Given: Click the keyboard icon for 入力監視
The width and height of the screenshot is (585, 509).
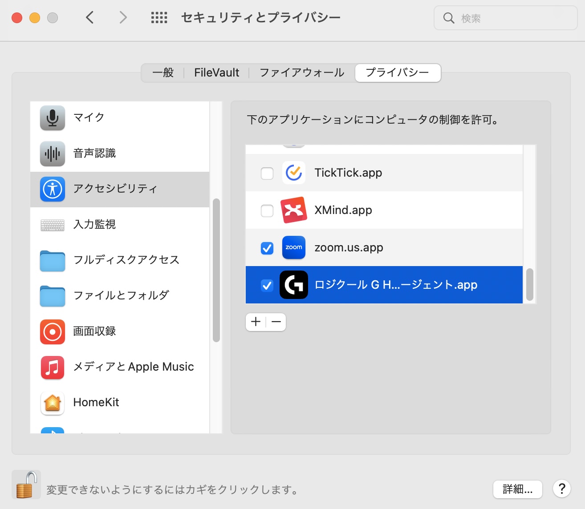Looking at the screenshot, I should click(x=53, y=225).
